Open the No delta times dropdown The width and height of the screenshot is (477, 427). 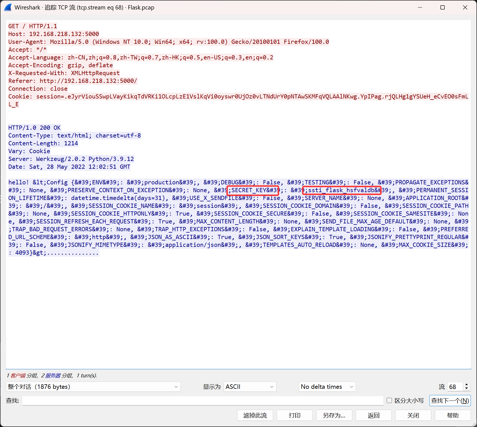pos(327,387)
